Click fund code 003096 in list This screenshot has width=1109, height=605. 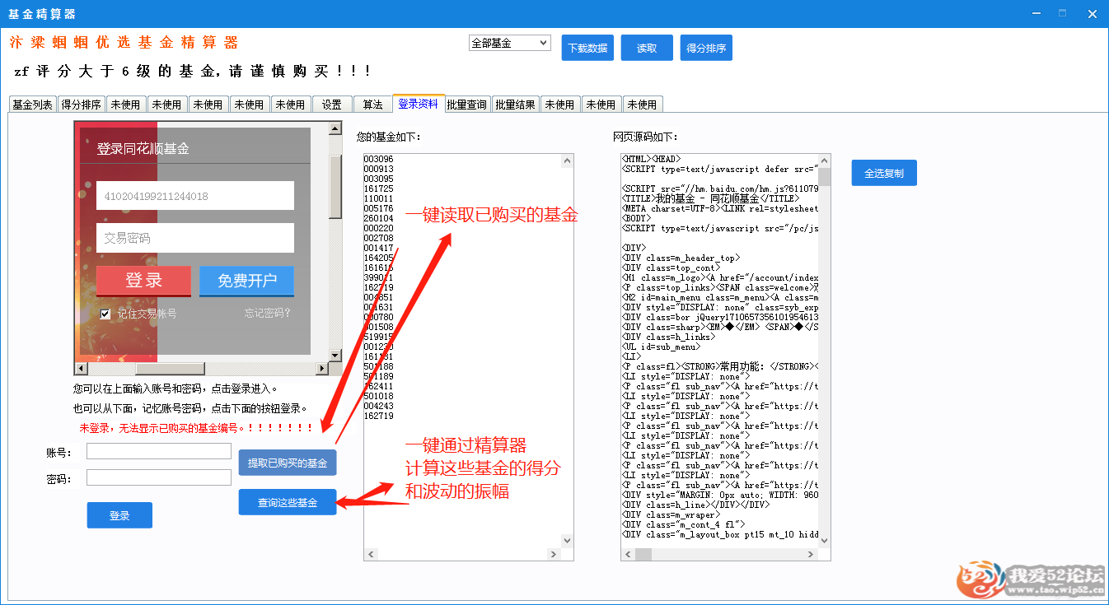pyautogui.click(x=378, y=159)
